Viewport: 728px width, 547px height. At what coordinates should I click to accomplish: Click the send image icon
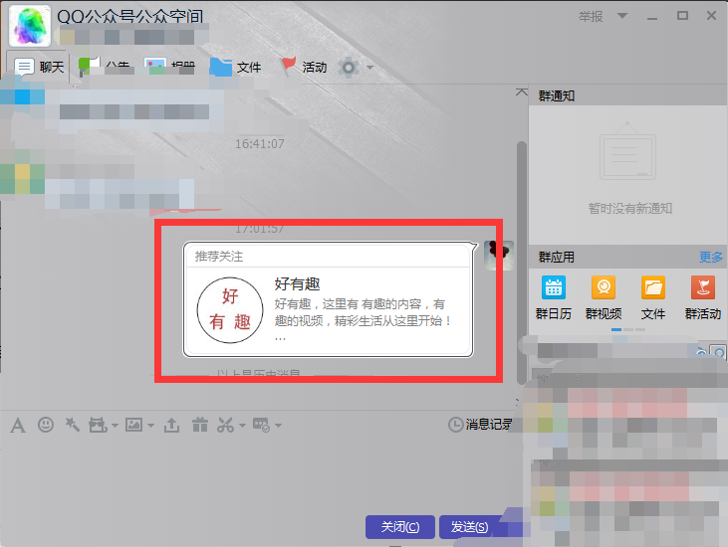tap(133, 425)
